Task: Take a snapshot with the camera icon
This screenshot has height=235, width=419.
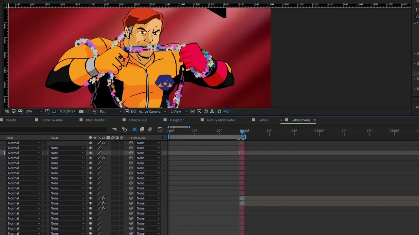Action: [81, 111]
